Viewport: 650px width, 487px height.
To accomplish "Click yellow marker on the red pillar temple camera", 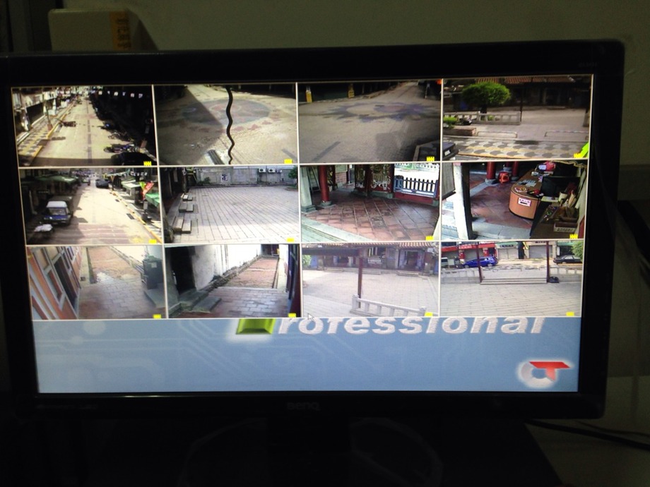I will tap(429, 239).
